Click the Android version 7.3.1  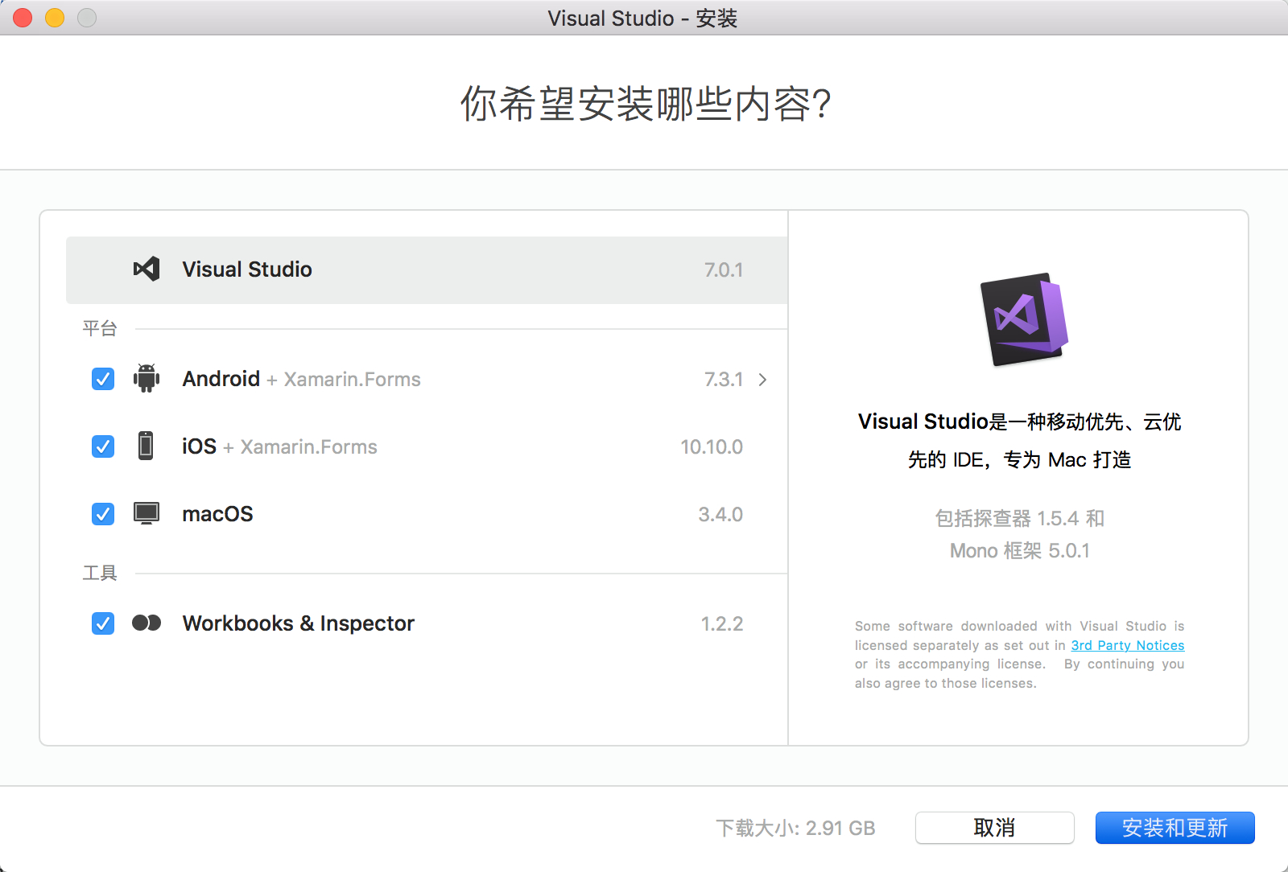point(724,380)
